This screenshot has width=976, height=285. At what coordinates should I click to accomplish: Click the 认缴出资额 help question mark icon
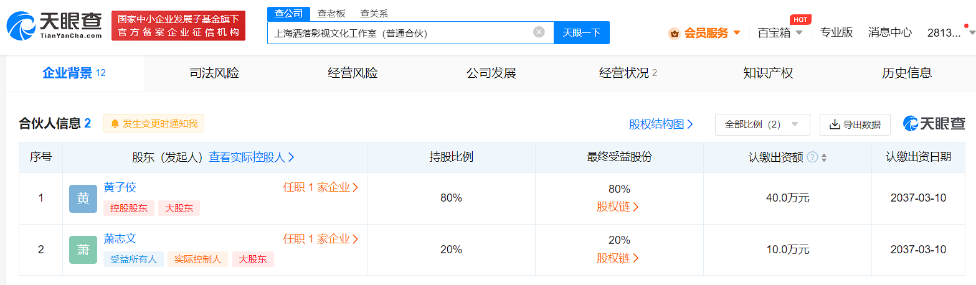(x=812, y=157)
